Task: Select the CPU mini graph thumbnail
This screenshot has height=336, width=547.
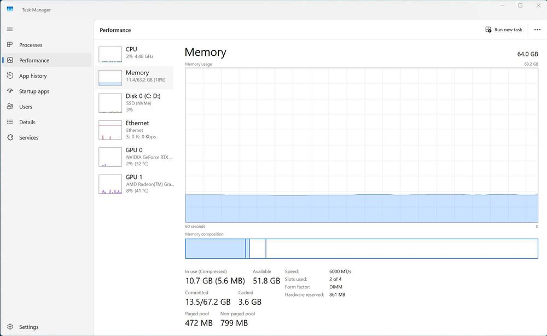Action: (x=110, y=54)
